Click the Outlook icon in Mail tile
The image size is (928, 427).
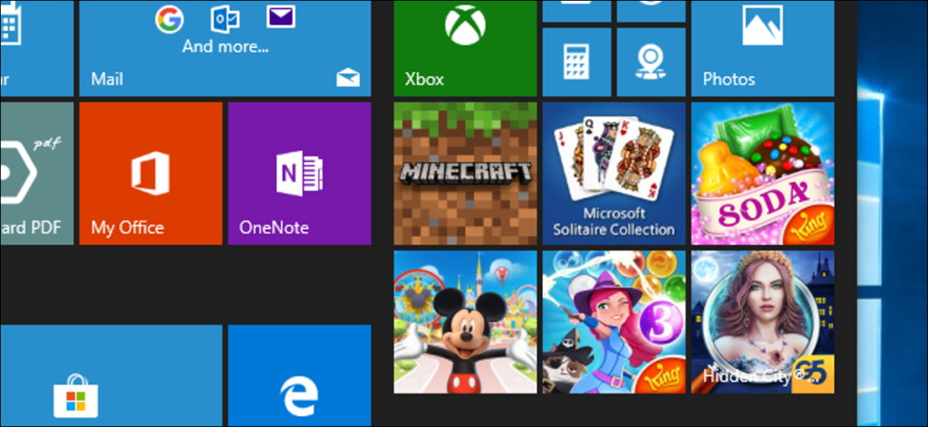click(x=225, y=18)
